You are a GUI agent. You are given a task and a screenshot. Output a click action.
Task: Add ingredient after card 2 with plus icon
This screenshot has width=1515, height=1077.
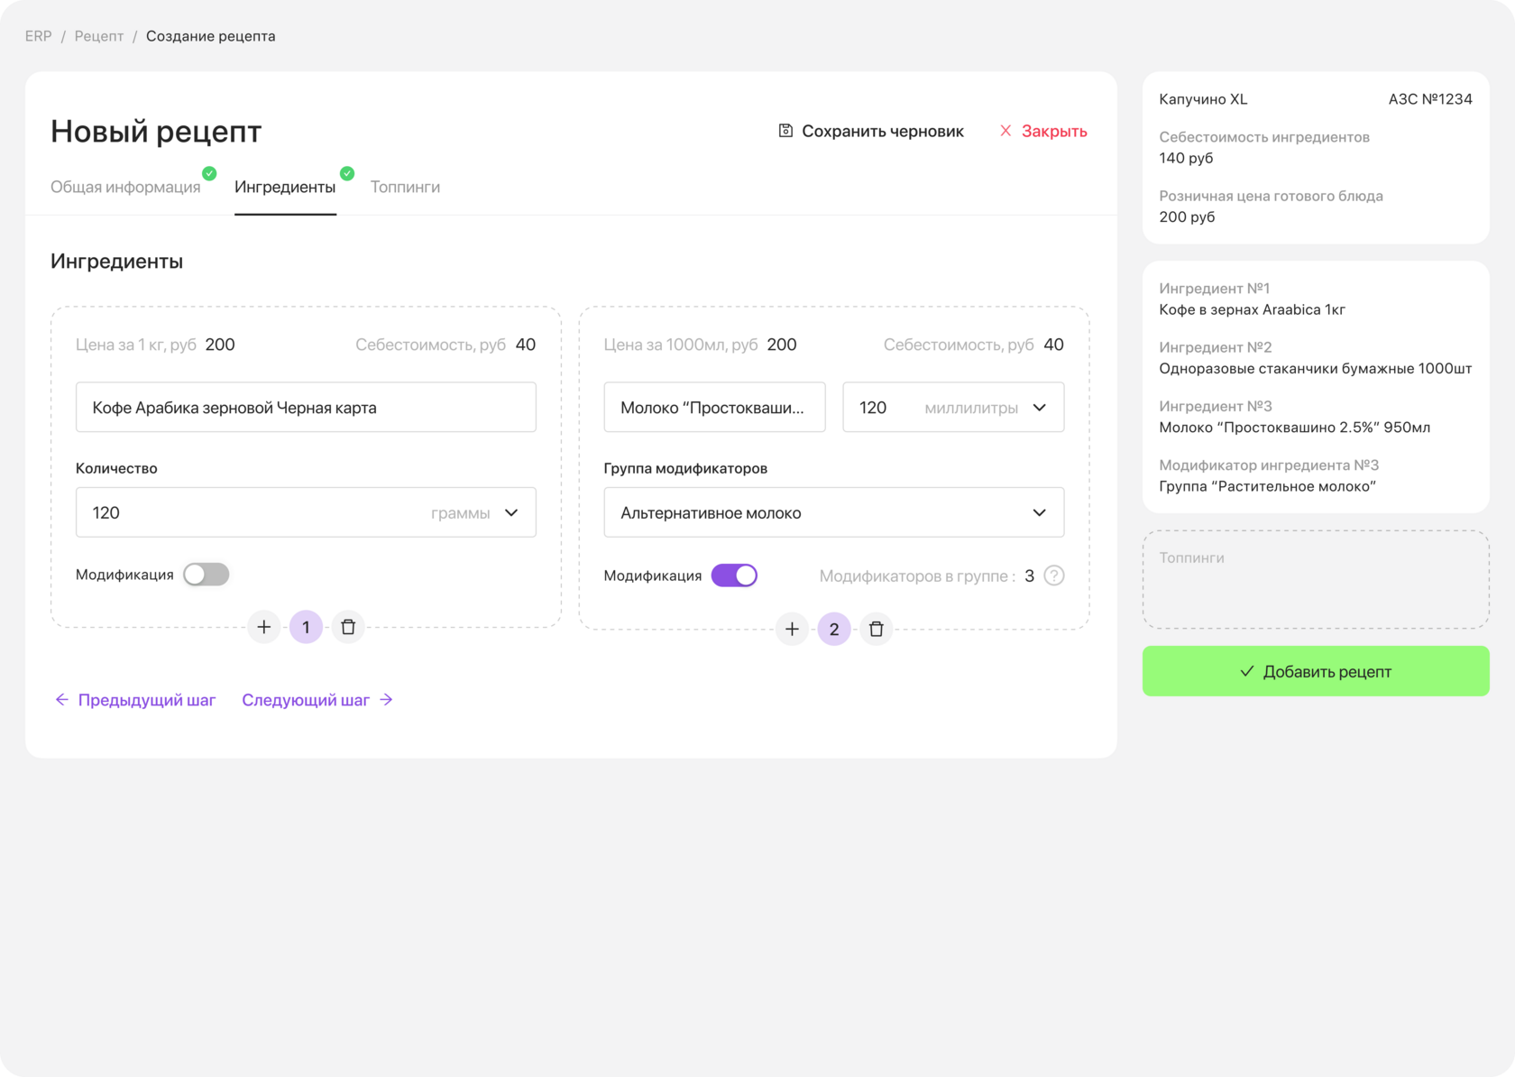click(x=792, y=629)
